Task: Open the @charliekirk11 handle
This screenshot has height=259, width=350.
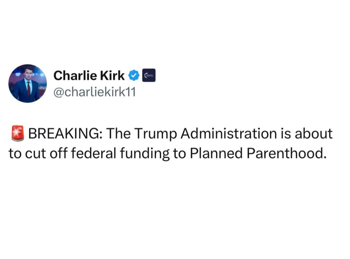Action: click(x=94, y=92)
